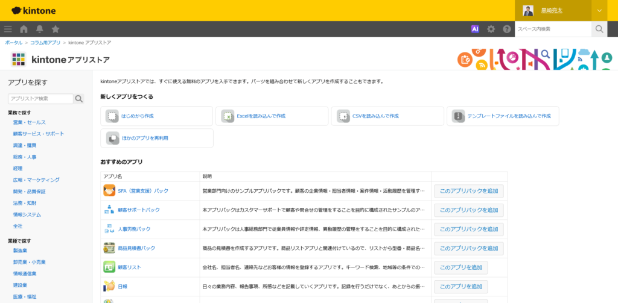Open help question mark icon
Image resolution: width=618 pixels, height=303 pixels.
tap(507, 29)
